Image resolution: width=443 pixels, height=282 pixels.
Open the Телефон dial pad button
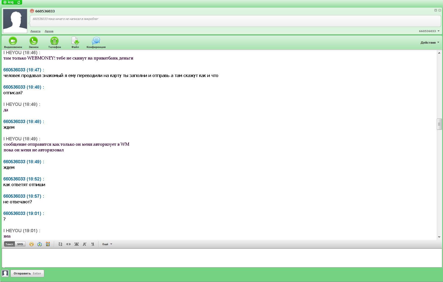tap(54, 43)
